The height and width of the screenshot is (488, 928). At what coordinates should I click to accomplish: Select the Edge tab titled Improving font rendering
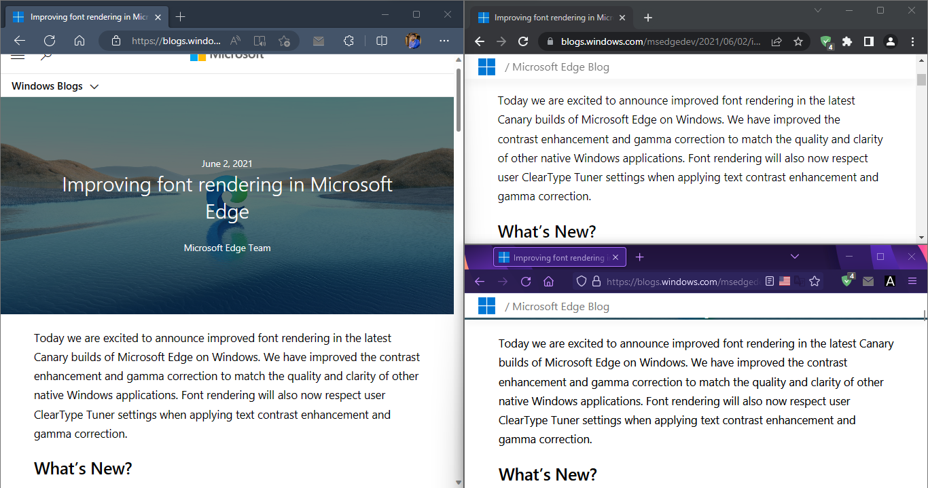tap(82, 16)
